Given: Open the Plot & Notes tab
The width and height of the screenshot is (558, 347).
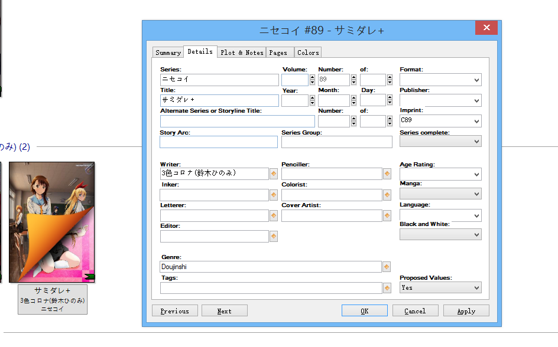Looking at the screenshot, I should tap(242, 53).
